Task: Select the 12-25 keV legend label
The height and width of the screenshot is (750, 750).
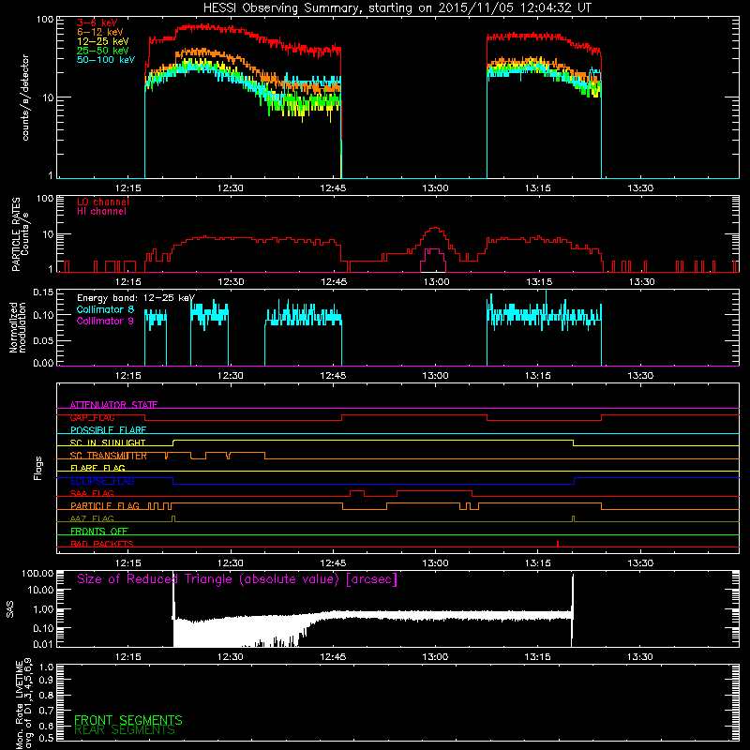Action: (x=103, y=41)
